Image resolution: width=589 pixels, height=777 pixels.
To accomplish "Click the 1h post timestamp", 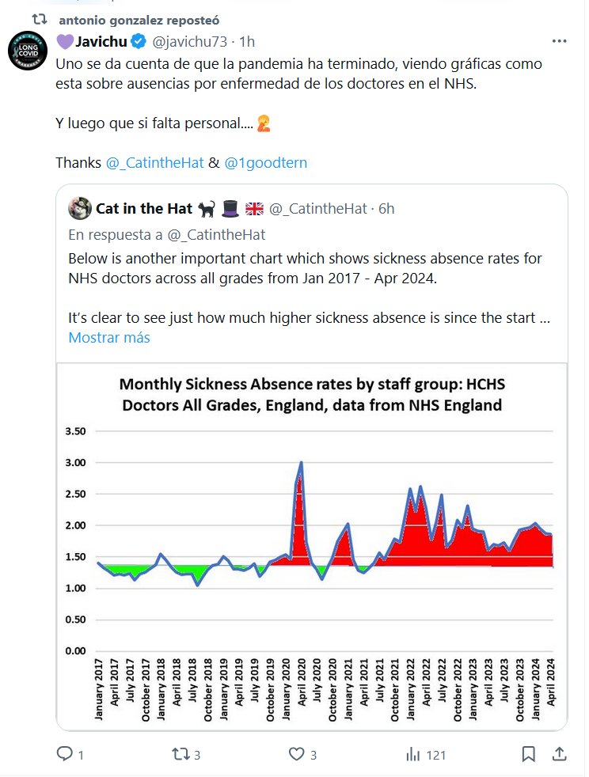I will (247, 41).
